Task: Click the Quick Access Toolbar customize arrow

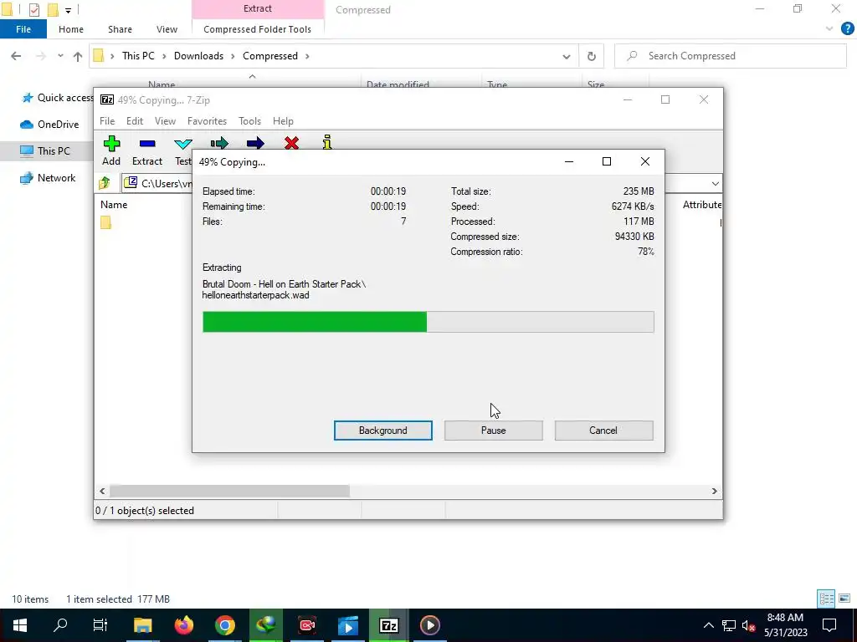Action: click(x=68, y=10)
